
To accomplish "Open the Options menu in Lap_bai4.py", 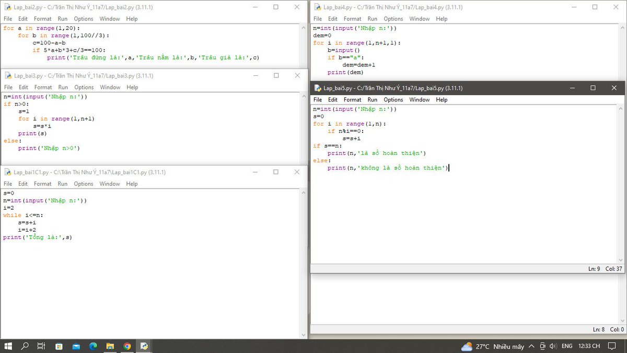I will click(x=393, y=19).
